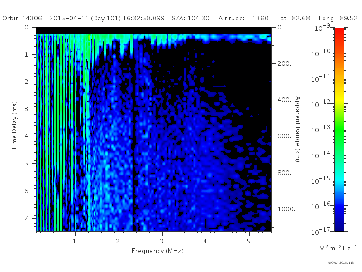Click time delay tick label '7.'
Viewport: 362px width, 272px height.
pyautogui.click(x=28, y=218)
